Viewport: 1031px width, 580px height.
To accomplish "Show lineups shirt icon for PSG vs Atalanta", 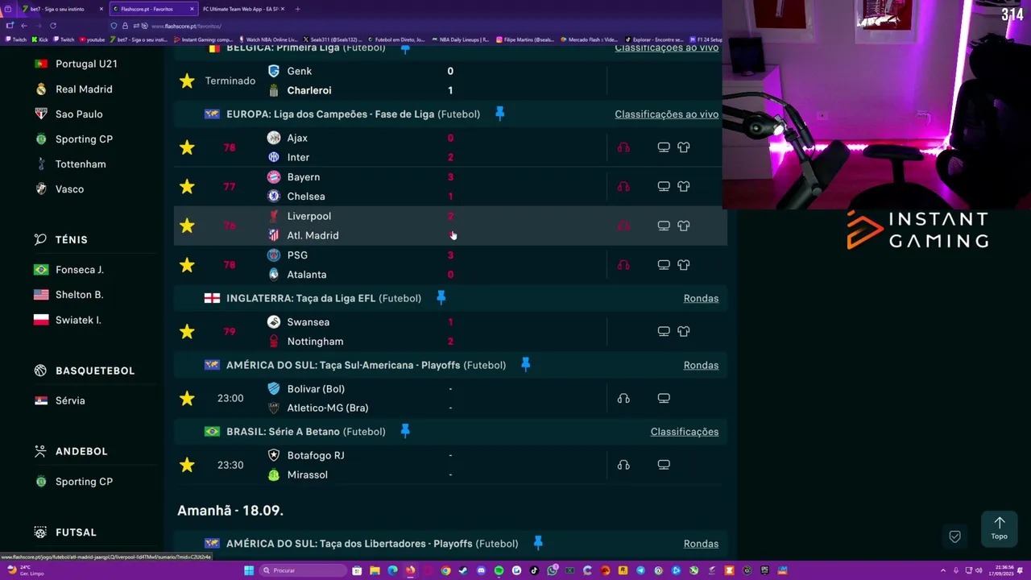I will (684, 265).
